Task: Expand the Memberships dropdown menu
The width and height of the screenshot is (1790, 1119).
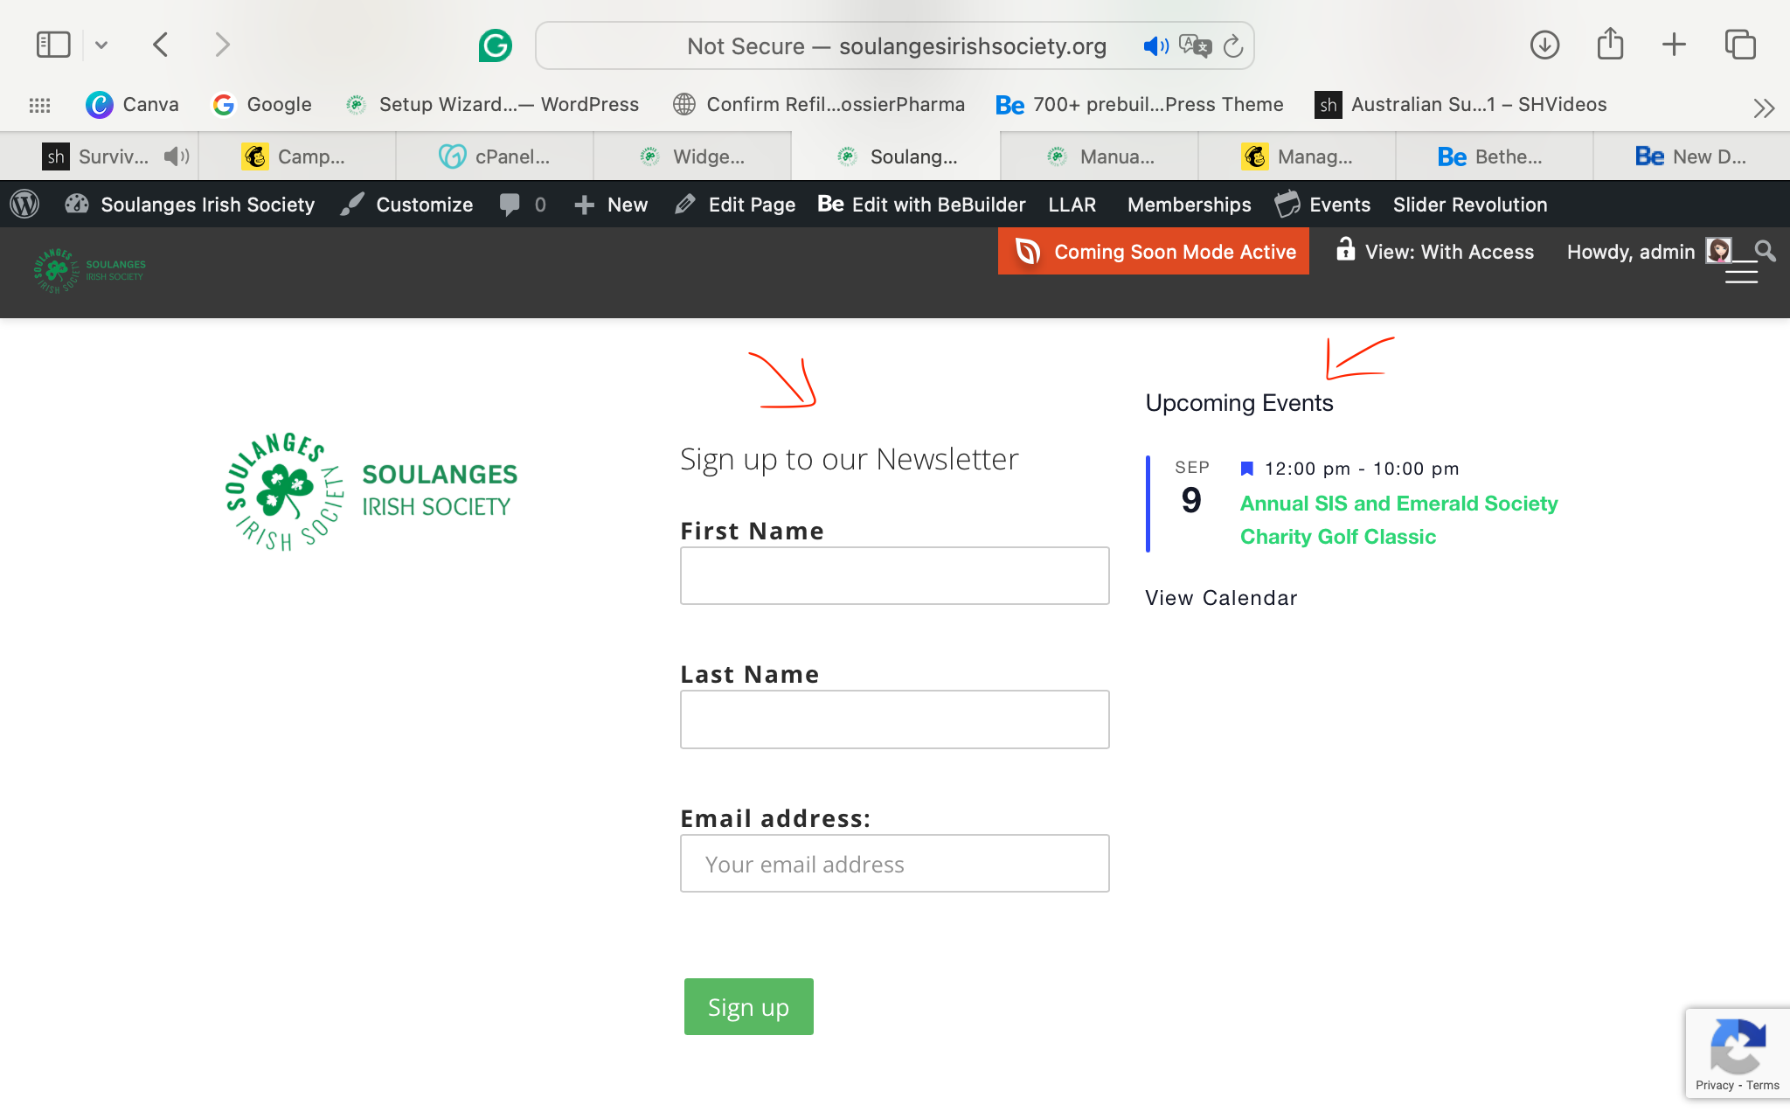Action: pos(1188,205)
